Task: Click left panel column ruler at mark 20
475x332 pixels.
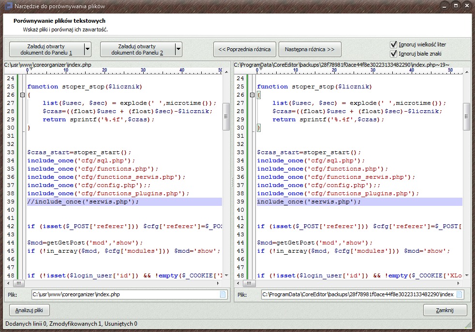Action: [104, 70]
